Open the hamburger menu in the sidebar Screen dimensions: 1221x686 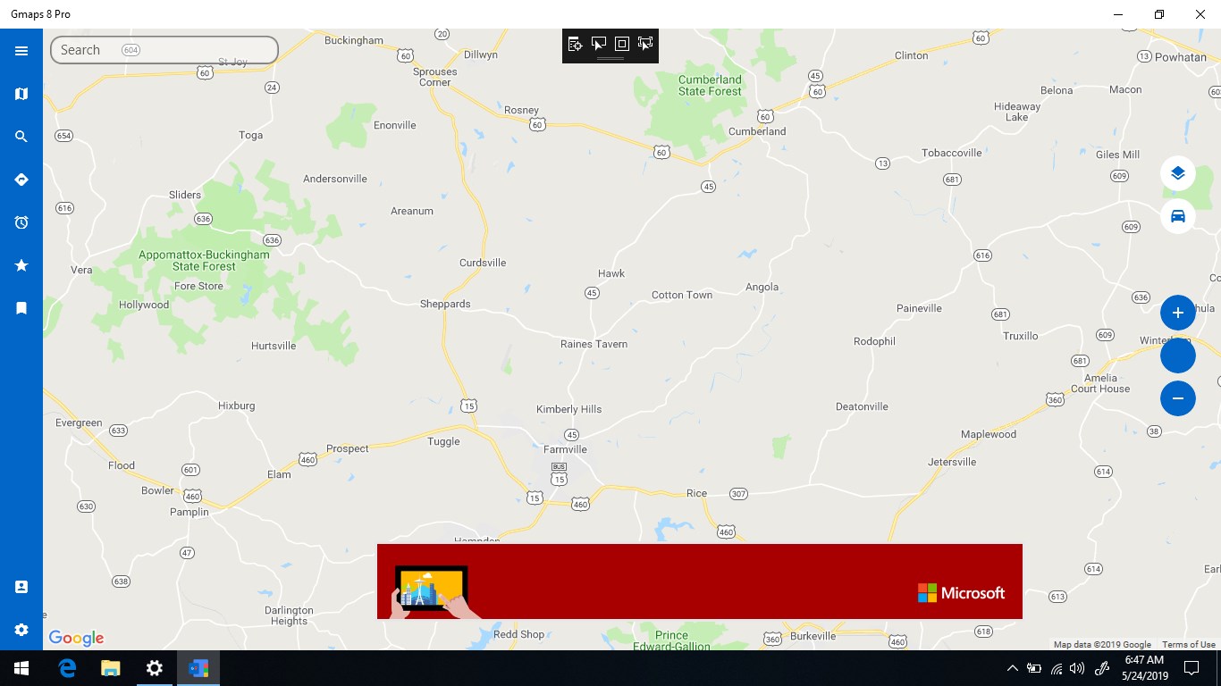click(21, 51)
